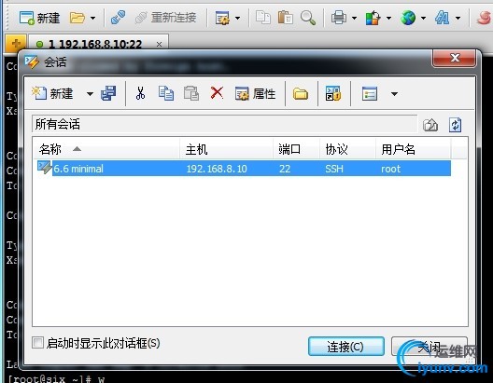Click the Connect (C) button
Image resolution: width=493 pixels, height=383 pixels.
(346, 347)
